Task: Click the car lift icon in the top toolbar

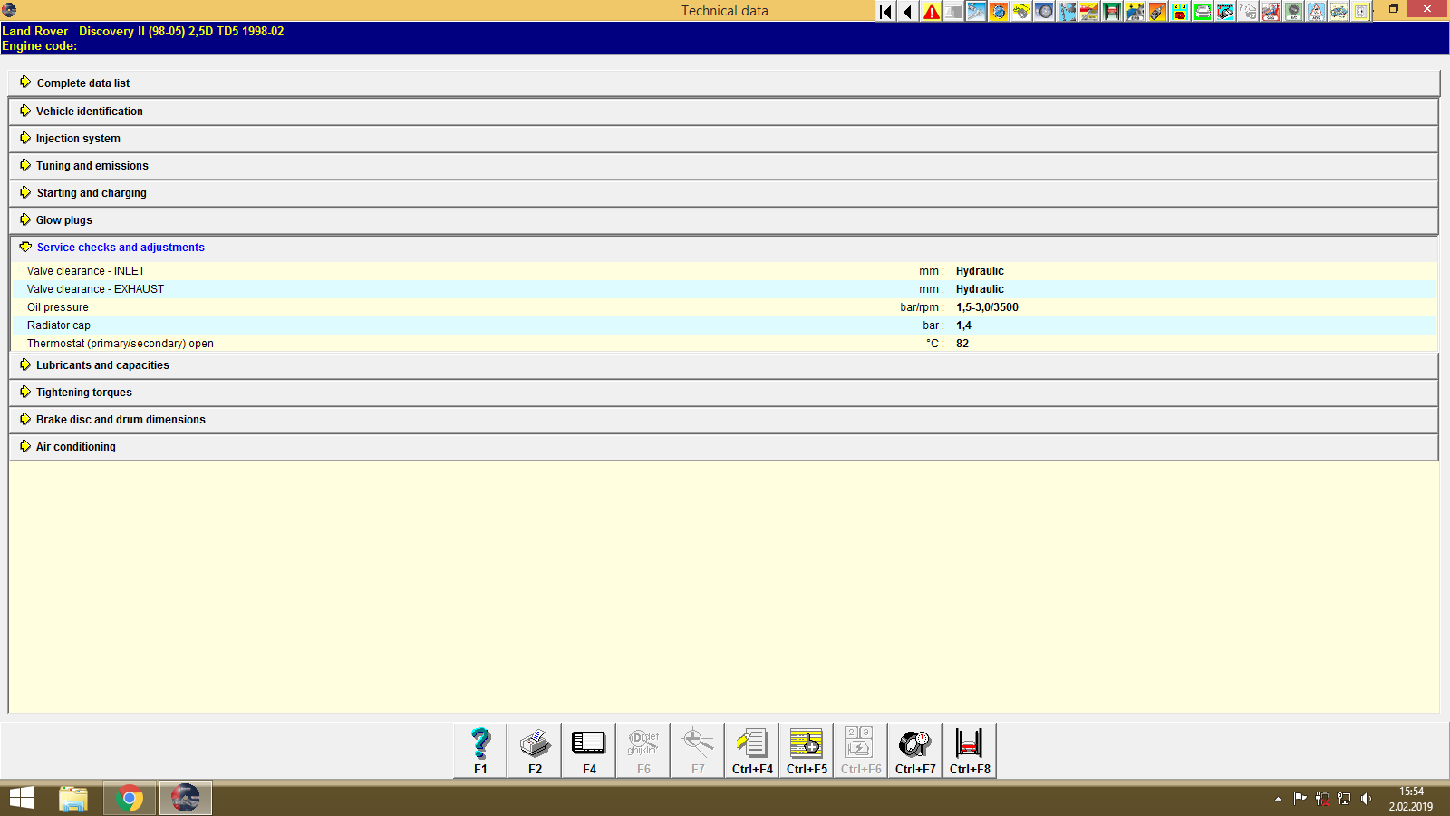Action: click(x=1113, y=11)
